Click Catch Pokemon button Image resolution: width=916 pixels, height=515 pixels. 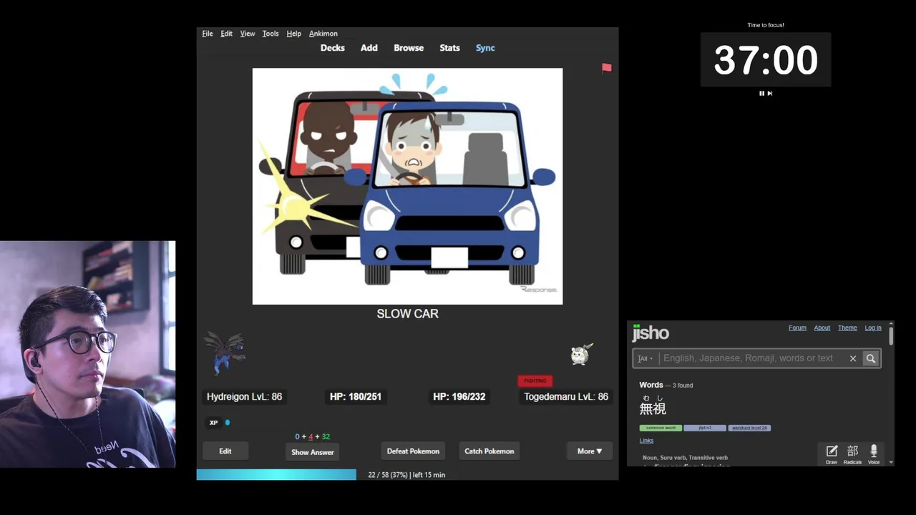tap(489, 451)
